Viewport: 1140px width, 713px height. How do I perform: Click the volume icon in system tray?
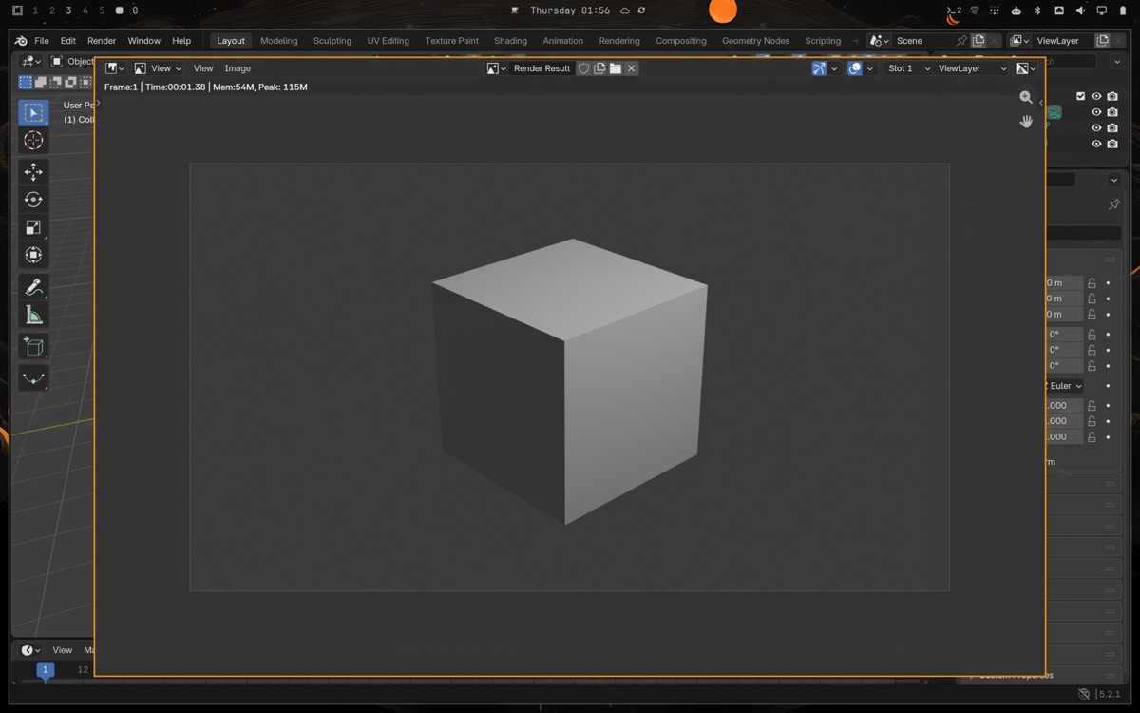click(x=1080, y=10)
